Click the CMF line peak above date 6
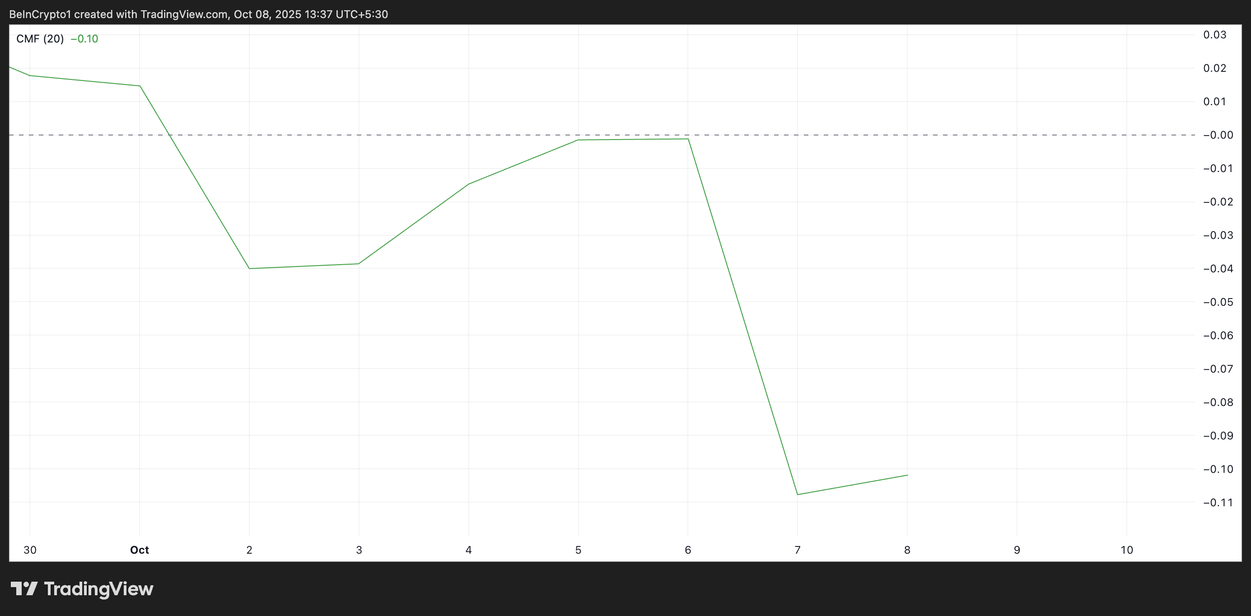 pos(688,139)
